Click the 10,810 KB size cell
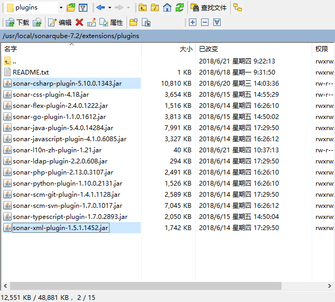 click(176, 84)
